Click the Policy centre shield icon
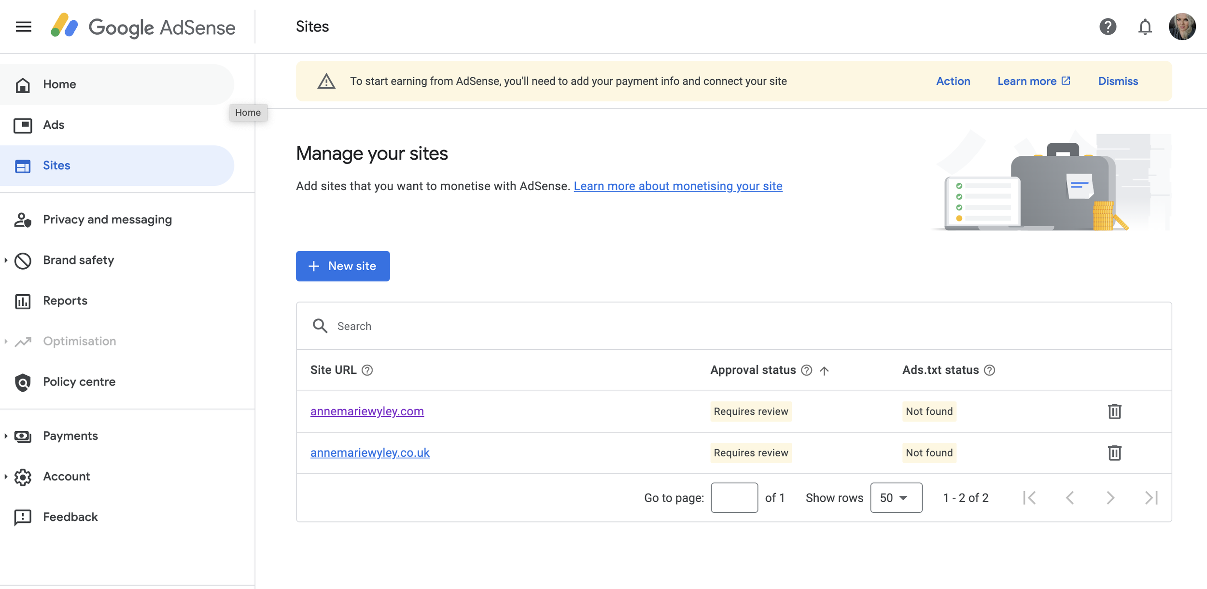 [x=23, y=382]
